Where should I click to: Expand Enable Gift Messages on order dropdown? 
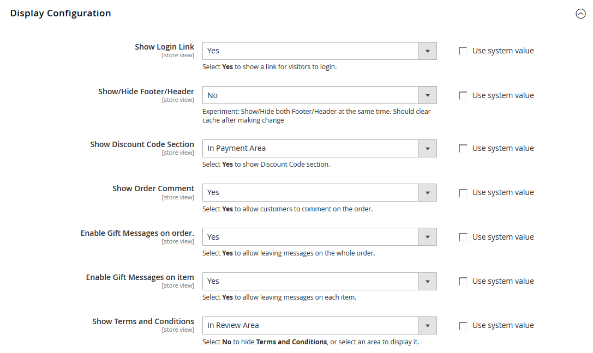(319, 237)
